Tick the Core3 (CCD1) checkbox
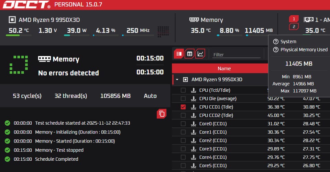The image size is (330, 172). tap(183, 149)
